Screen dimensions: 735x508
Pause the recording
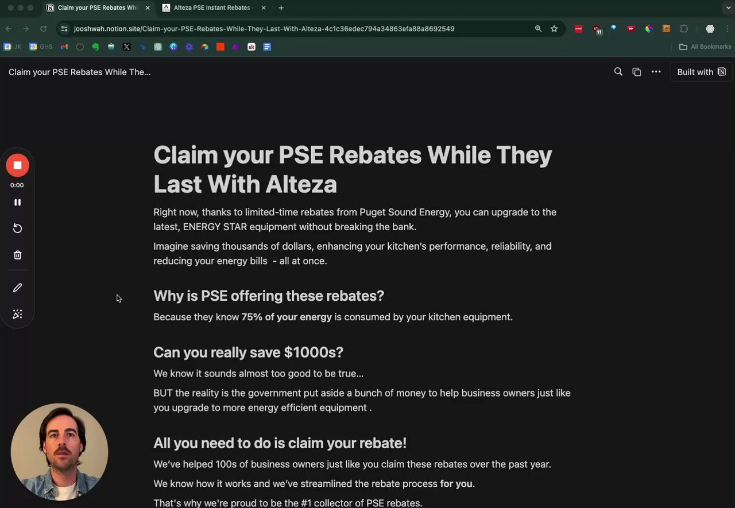click(17, 202)
